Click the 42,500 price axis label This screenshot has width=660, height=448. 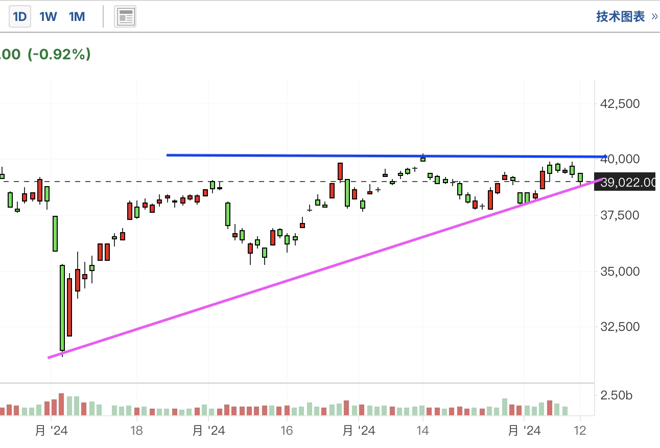pyautogui.click(x=620, y=104)
